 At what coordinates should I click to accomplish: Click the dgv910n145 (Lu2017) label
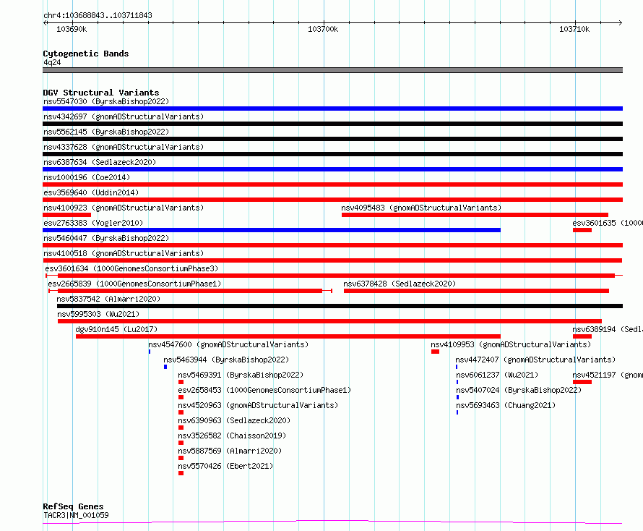point(116,329)
